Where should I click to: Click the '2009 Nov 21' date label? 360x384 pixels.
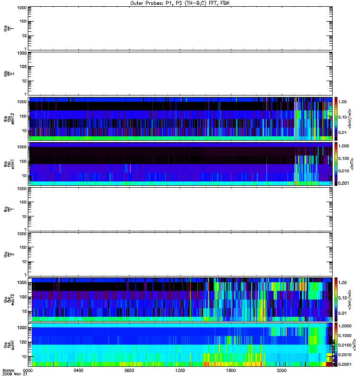click(15, 374)
